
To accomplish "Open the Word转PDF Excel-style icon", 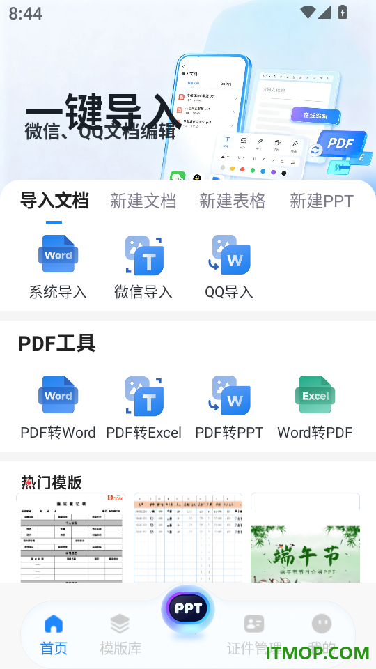I will pyautogui.click(x=315, y=394).
